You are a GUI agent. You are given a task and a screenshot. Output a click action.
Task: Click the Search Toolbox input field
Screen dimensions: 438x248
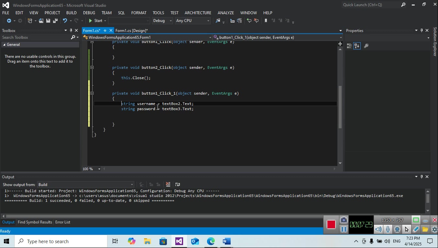click(36, 37)
